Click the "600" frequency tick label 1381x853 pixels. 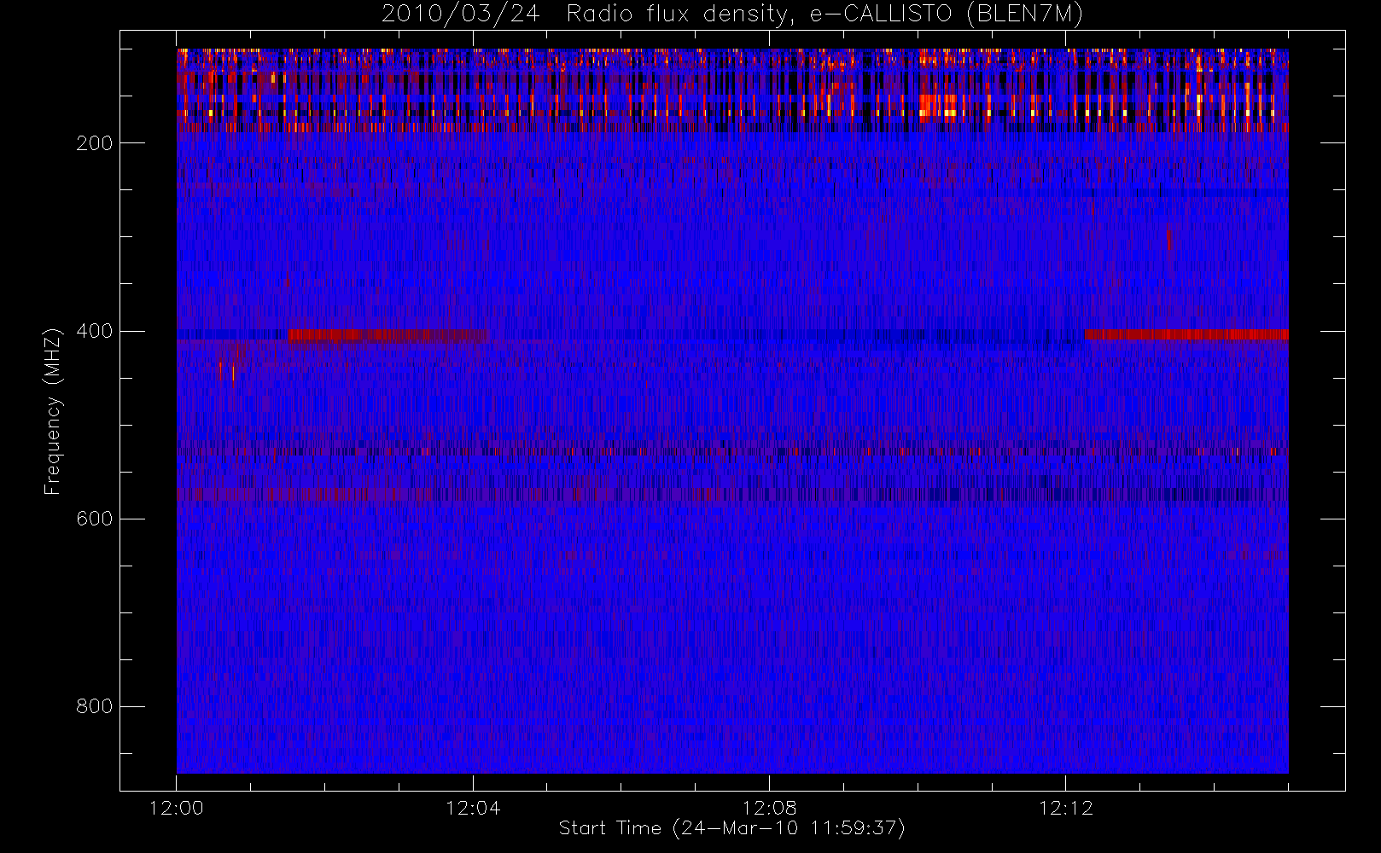[x=94, y=519]
